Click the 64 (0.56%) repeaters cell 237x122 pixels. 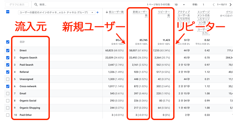(x=164, y=108)
